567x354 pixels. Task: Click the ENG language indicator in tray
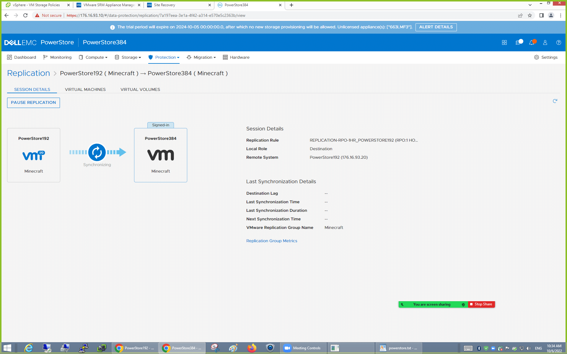tap(538, 348)
